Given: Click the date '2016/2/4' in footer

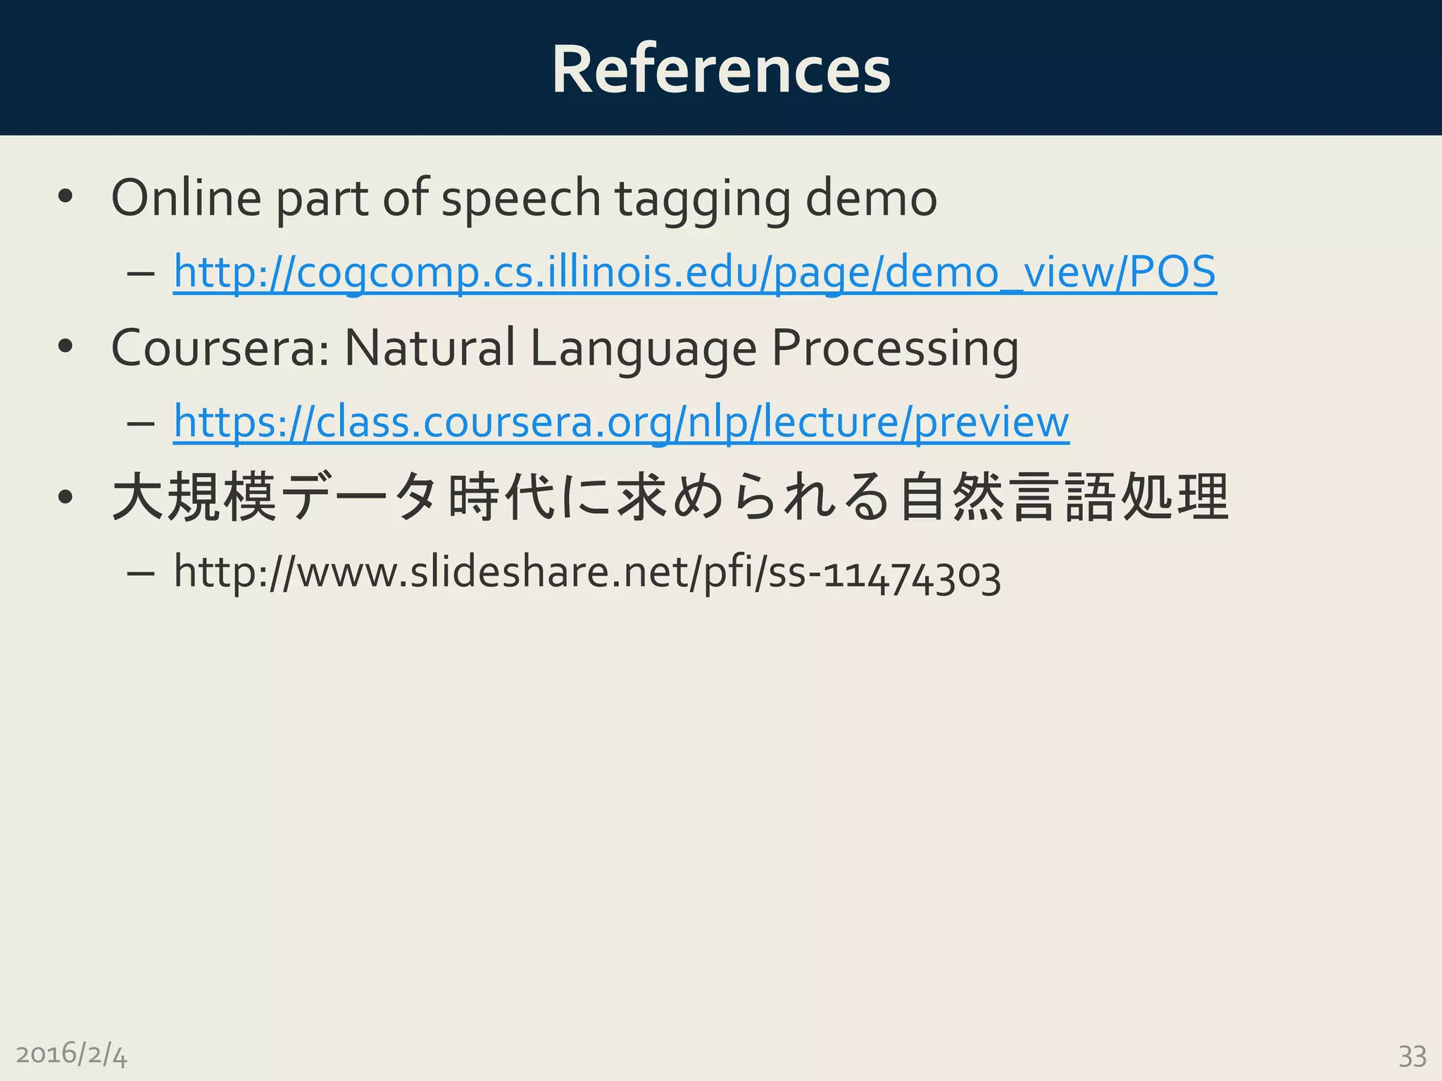Looking at the screenshot, I should click(x=71, y=1054).
